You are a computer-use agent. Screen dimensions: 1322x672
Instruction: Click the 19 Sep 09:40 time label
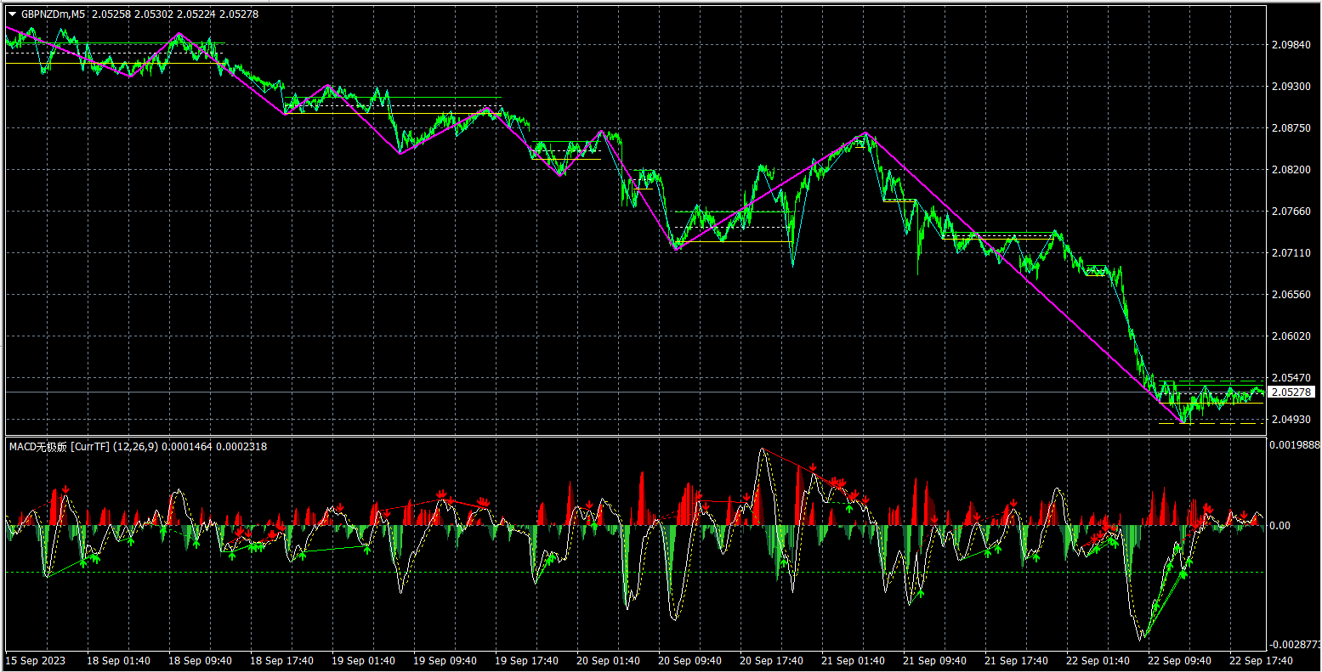pyautogui.click(x=445, y=661)
